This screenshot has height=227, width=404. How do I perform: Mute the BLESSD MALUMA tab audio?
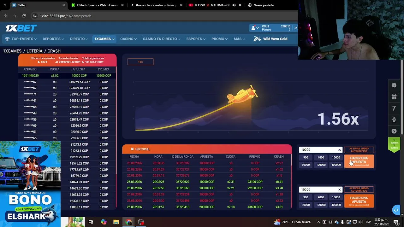[234, 5]
